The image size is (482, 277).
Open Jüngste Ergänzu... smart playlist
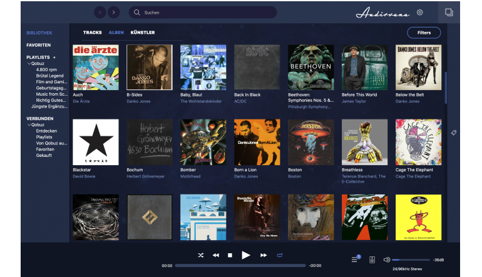[x=49, y=106]
